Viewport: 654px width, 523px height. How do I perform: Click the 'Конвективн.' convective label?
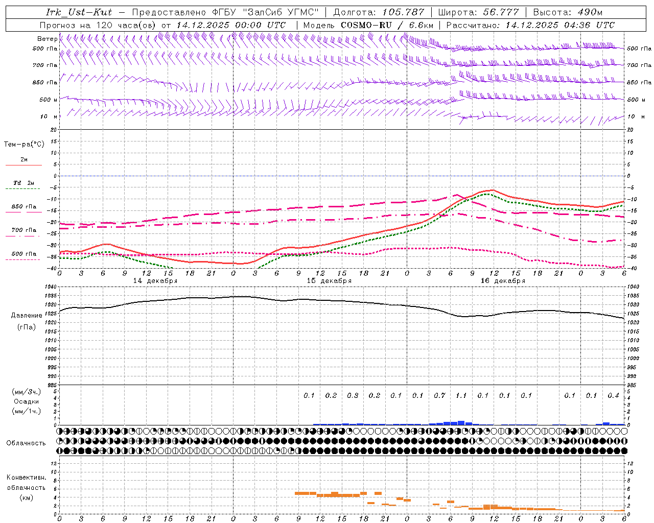tap(26, 478)
